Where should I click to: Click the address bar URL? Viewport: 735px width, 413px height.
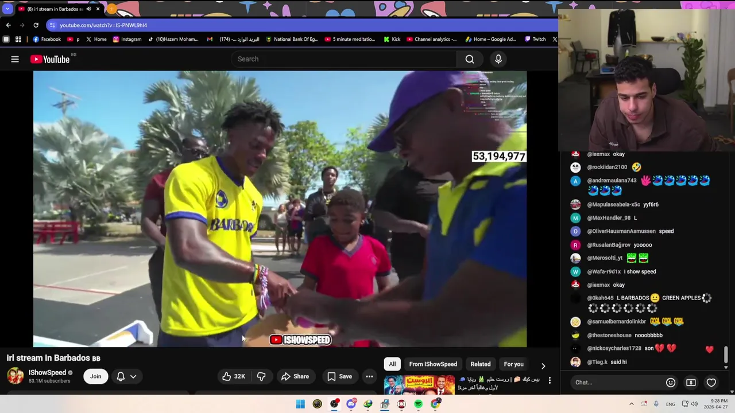tap(103, 25)
